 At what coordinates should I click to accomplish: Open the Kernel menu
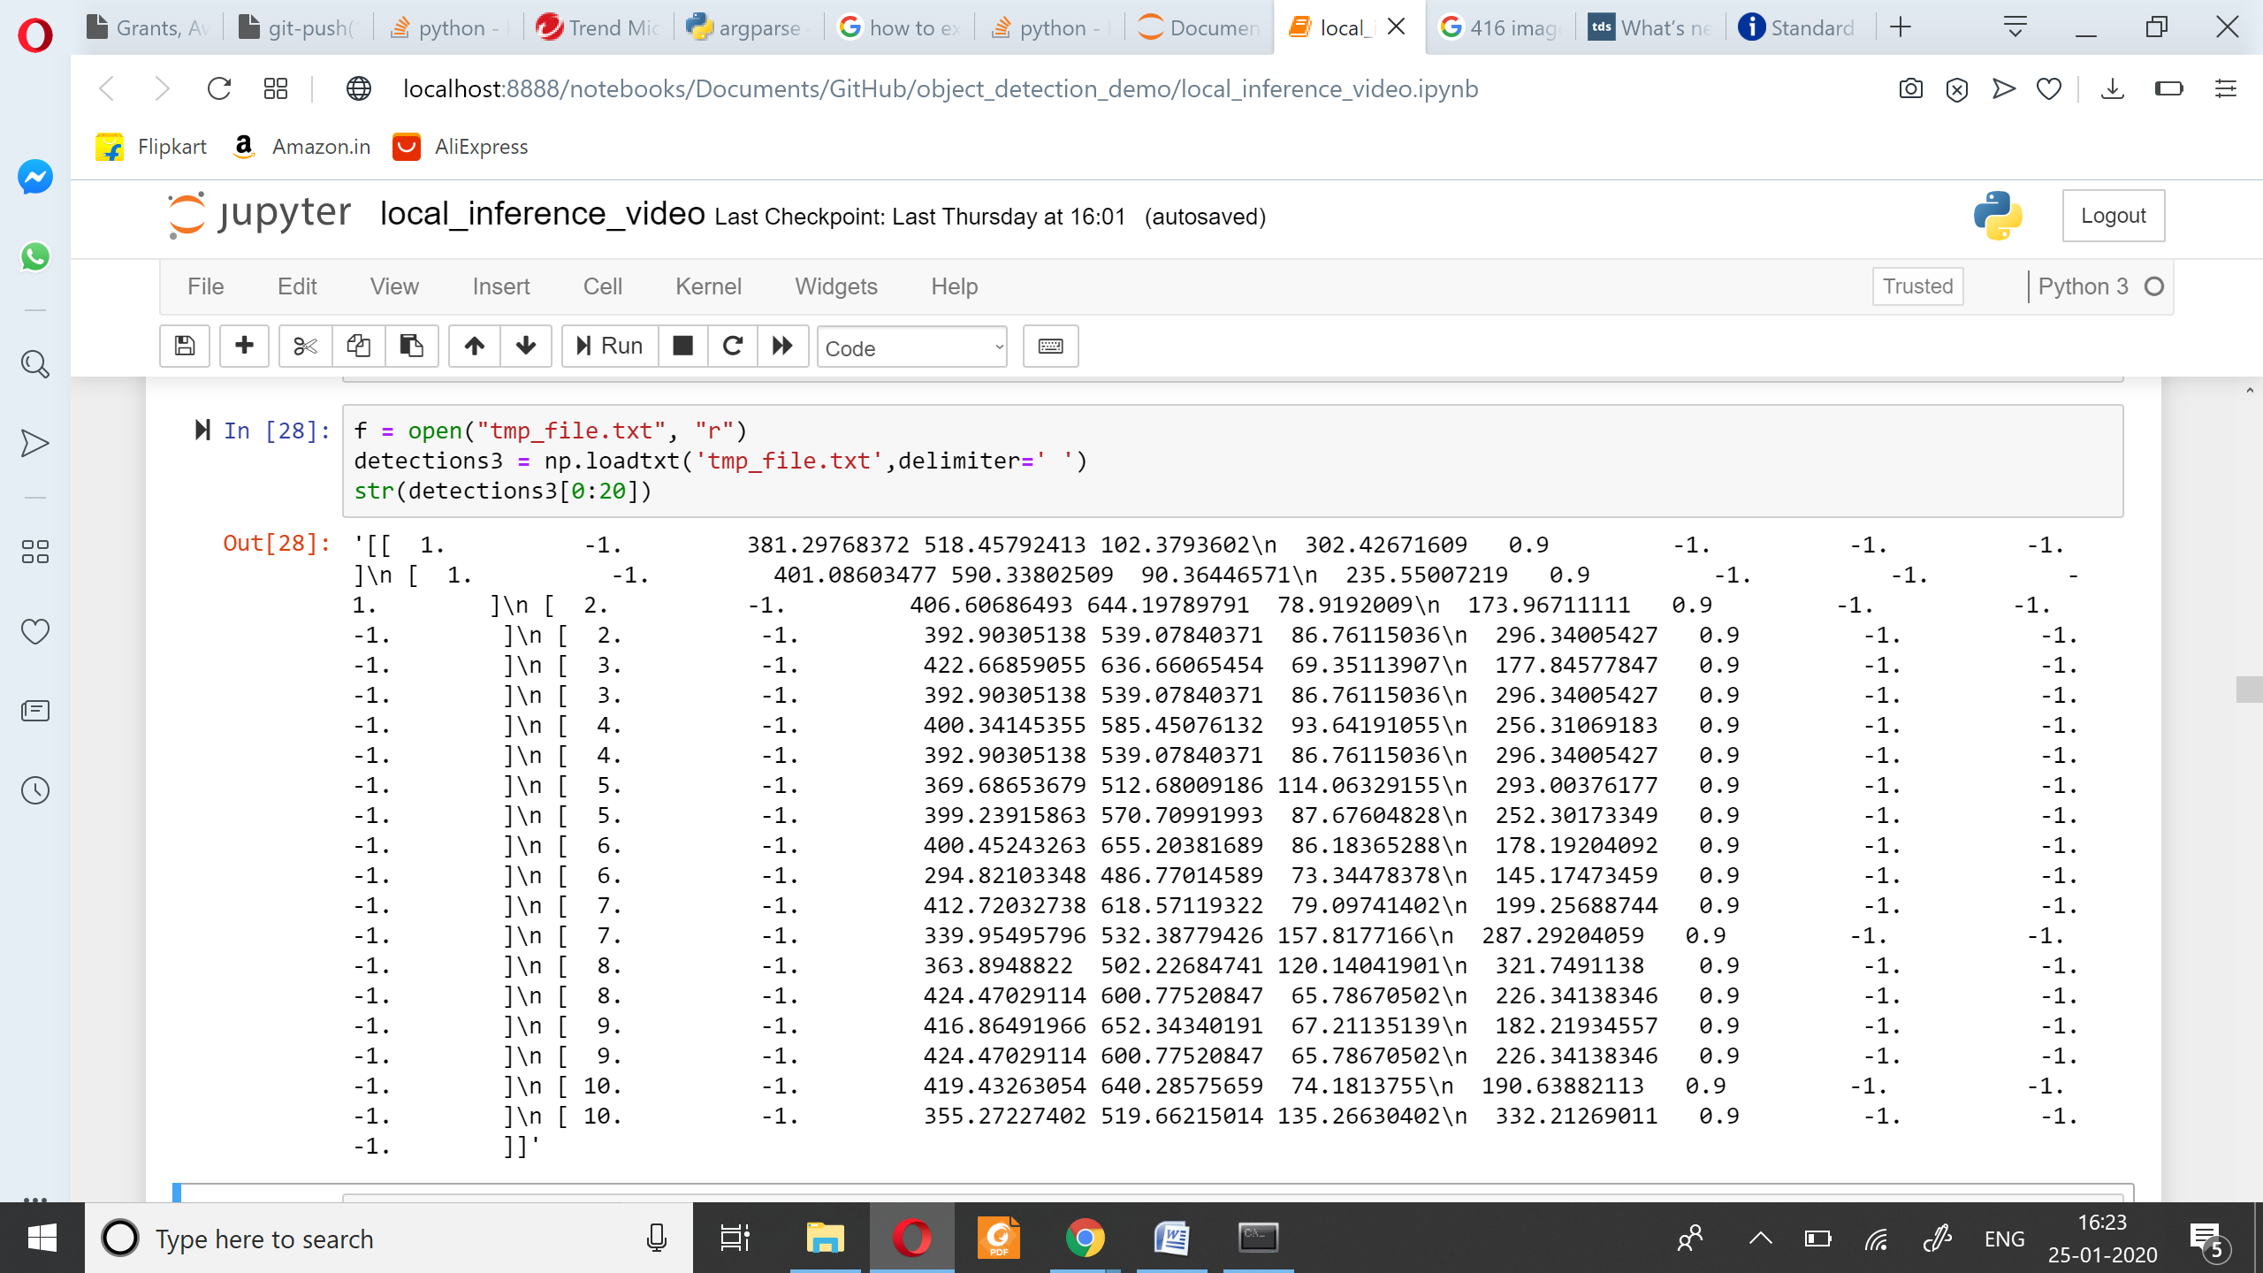pyautogui.click(x=708, y=286)
